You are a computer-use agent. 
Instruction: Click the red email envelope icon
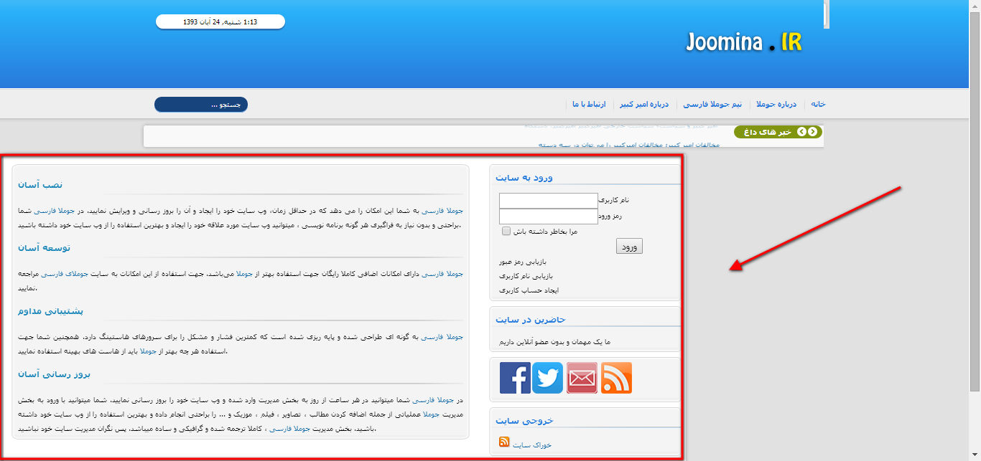click(x=582, y=378)
